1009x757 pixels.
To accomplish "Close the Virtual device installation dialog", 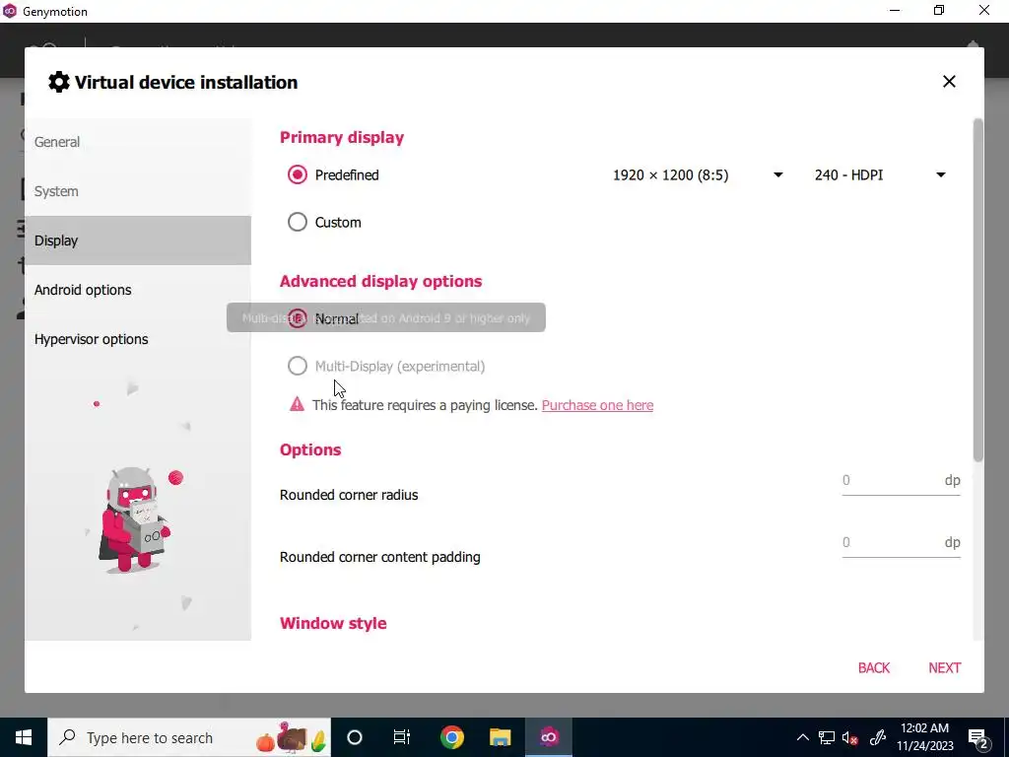I will point(949,82).
